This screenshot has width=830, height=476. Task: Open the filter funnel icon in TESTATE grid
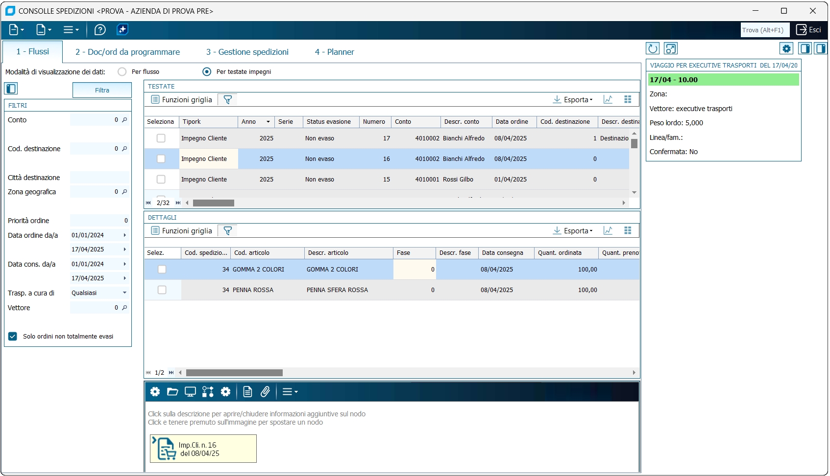coord(227,100)
